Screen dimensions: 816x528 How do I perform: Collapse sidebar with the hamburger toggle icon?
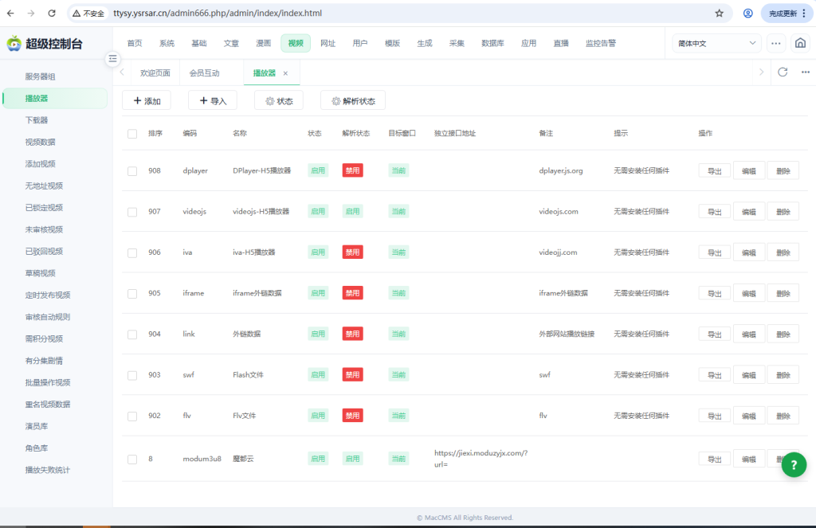(112, 59)
